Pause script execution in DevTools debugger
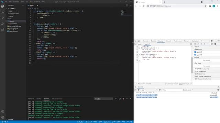This screenshot has height=123, width=220. coord(195,44)
